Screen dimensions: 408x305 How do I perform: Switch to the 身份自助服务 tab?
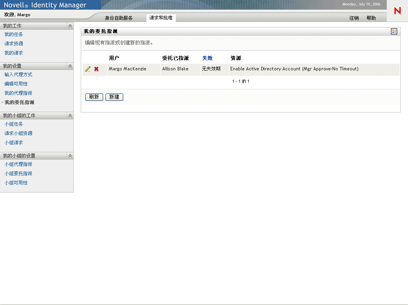[x=119, y=18]
